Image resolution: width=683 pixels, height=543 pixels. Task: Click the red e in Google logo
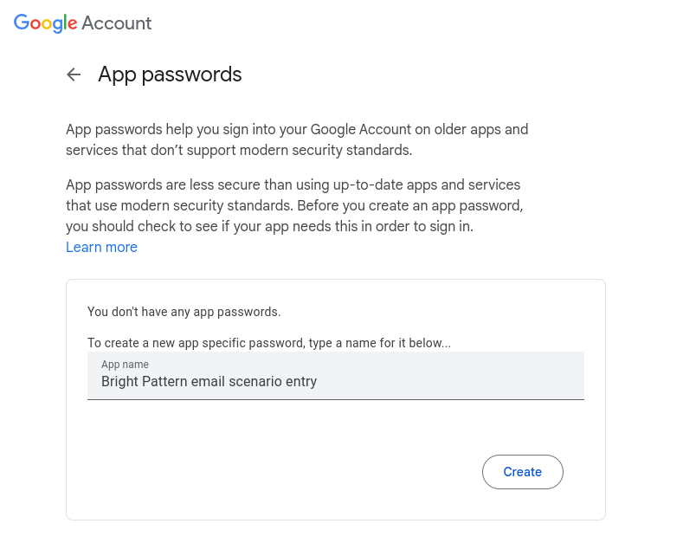coord(73,24)
